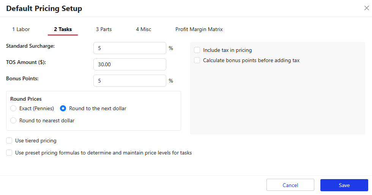Click the Round Prices heading
The image size is (372, 195).
[26, 99]
